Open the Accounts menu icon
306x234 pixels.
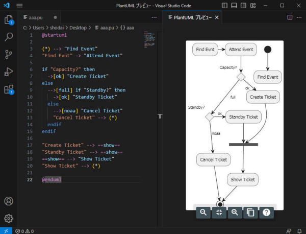(x=9, y=201)
